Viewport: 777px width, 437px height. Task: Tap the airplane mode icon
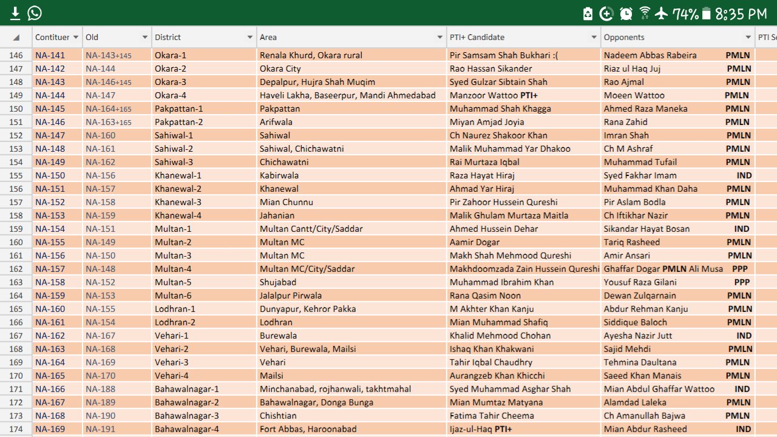(x=662, y=13)
